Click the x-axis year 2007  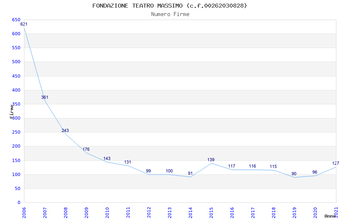click(x=45, y=212)
